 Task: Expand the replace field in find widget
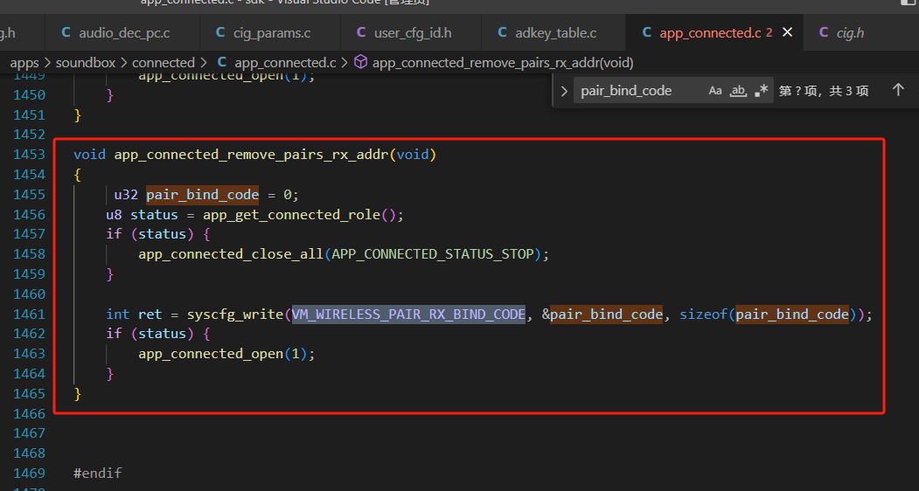click(564, 92)
